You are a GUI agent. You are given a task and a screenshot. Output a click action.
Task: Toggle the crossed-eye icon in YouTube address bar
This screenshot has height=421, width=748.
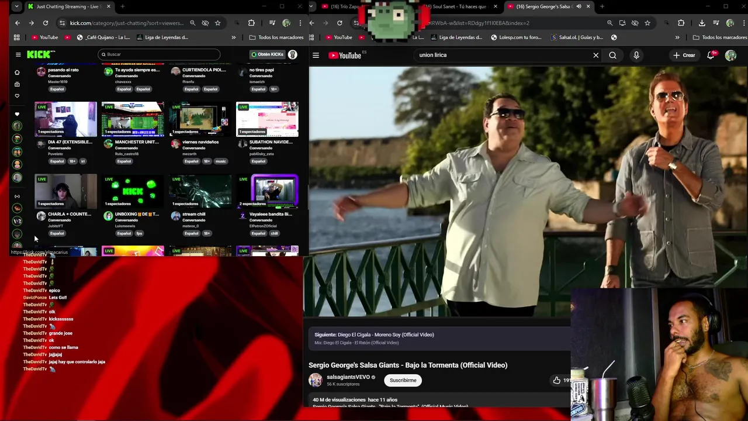(x=635, y=23)
